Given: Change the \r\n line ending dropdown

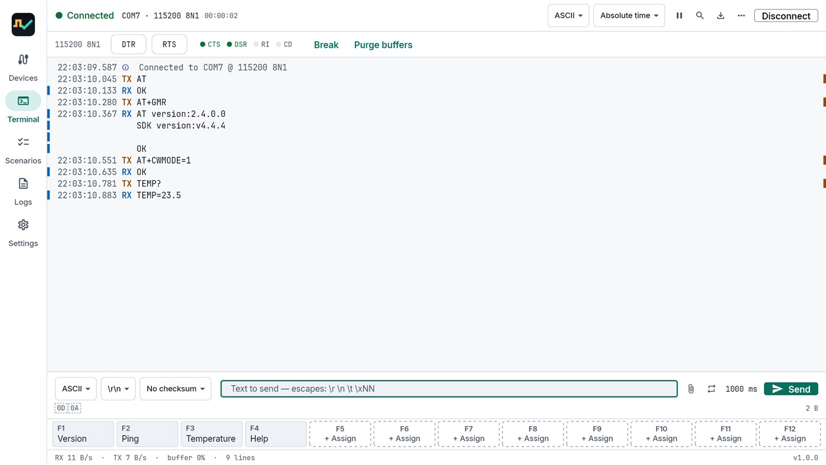Looking at the screenshot, I should [x=118, y=389].
